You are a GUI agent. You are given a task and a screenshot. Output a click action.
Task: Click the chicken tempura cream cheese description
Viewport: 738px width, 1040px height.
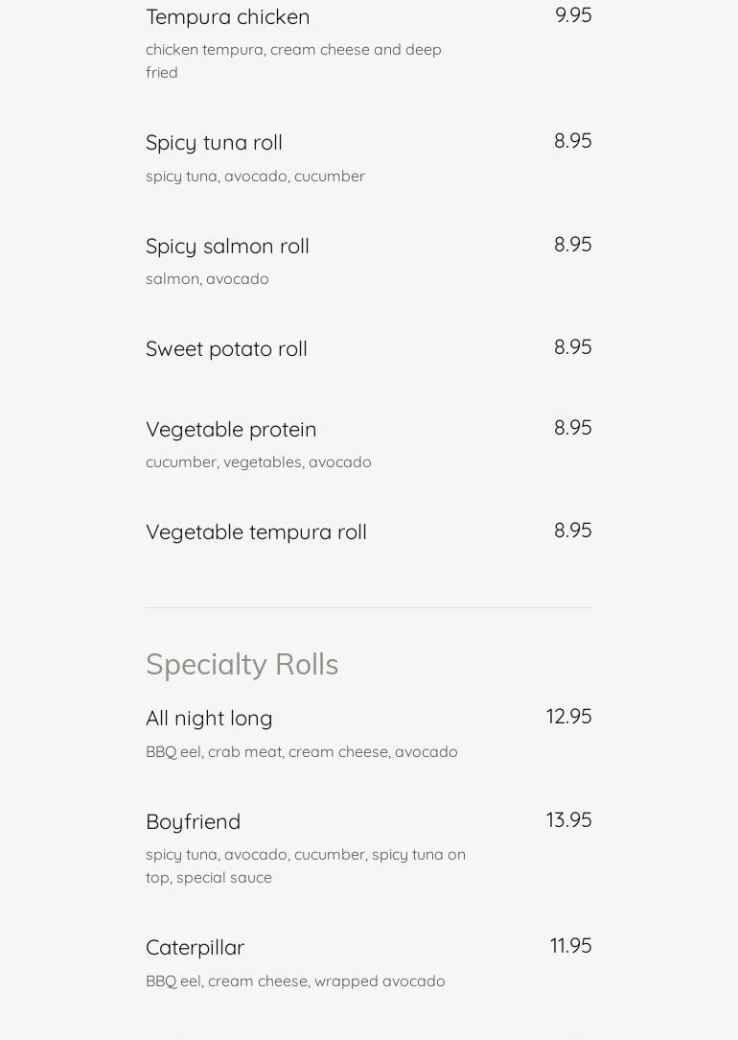click(x=293, y=61)
